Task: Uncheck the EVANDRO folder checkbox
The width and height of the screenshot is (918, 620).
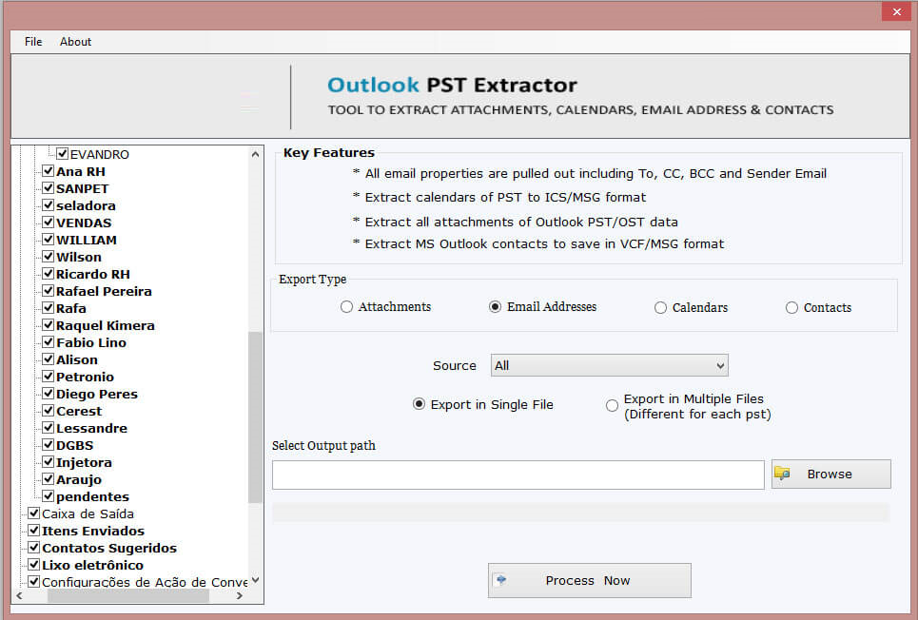Action: (63, 154)
